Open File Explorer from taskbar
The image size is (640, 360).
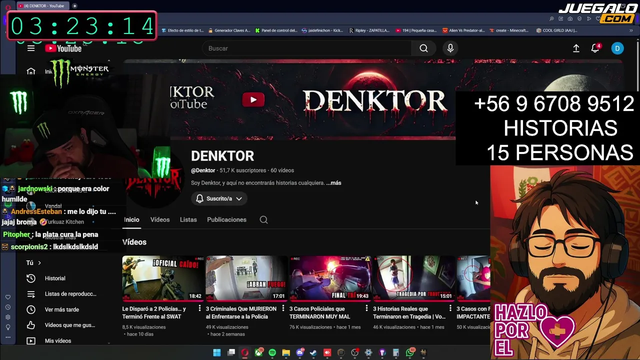tap(286, 352)
